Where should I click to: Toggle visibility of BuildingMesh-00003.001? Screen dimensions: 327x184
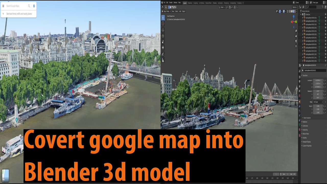(325, 28)
